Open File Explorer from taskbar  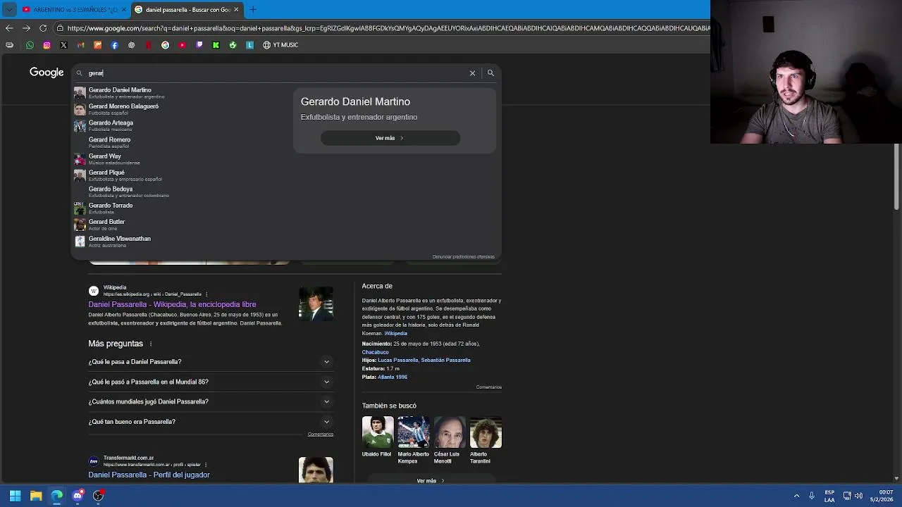(36, 496)
